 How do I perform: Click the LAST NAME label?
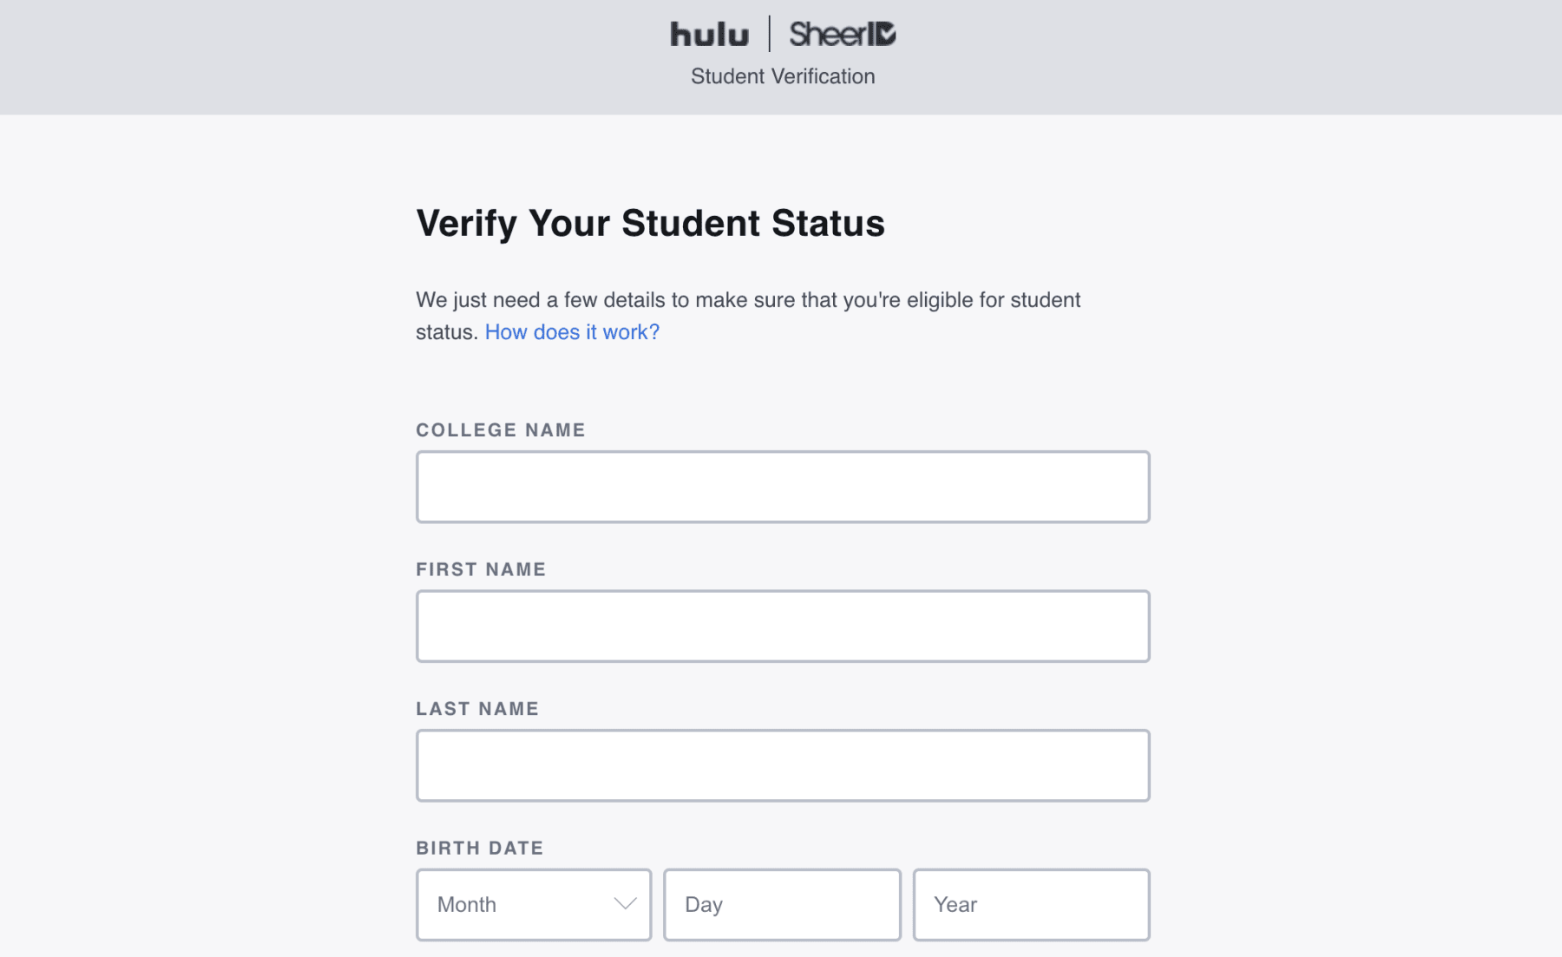pos(477,709)
